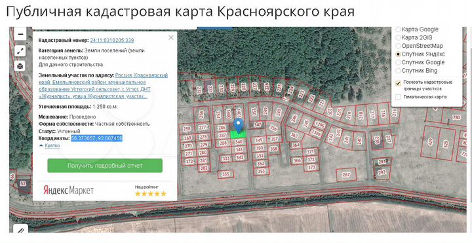The image size is (472, 243).
Task: Open the Яндекс Маркет logo
Action: pos(68,190)
